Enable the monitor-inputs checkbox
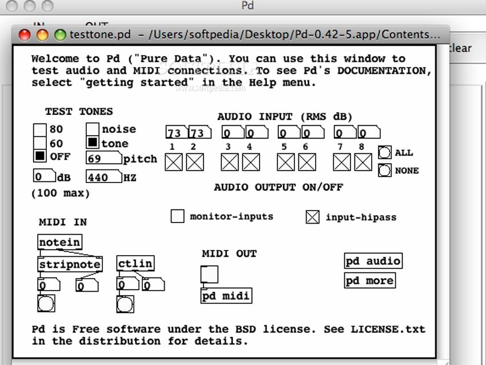Screen dimensions: 486x365 (x=177, y=216)
